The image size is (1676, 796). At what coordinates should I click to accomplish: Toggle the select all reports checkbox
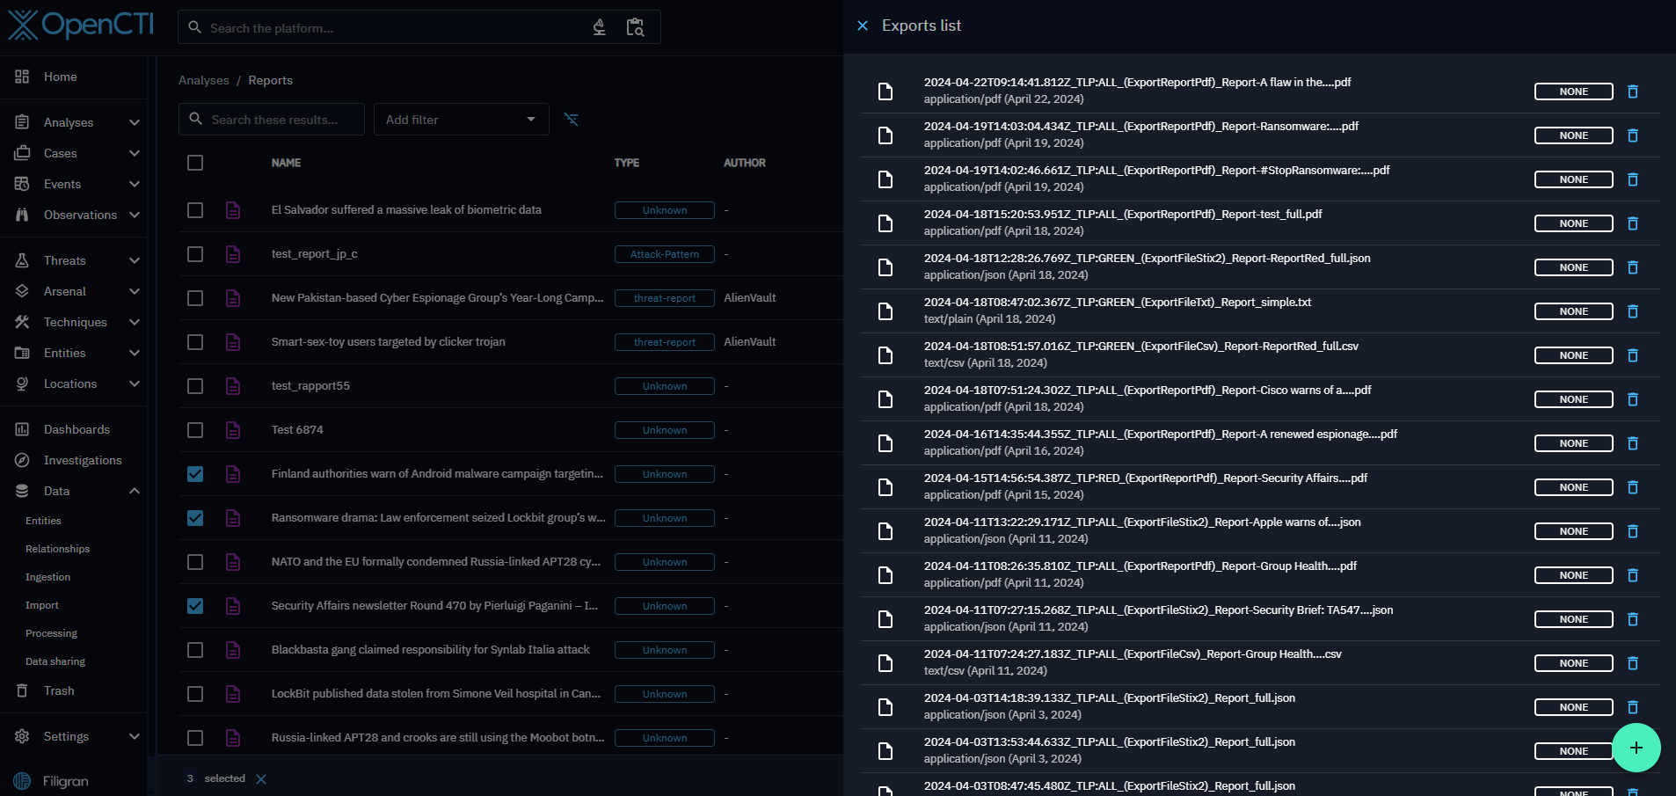coord(195,163)
